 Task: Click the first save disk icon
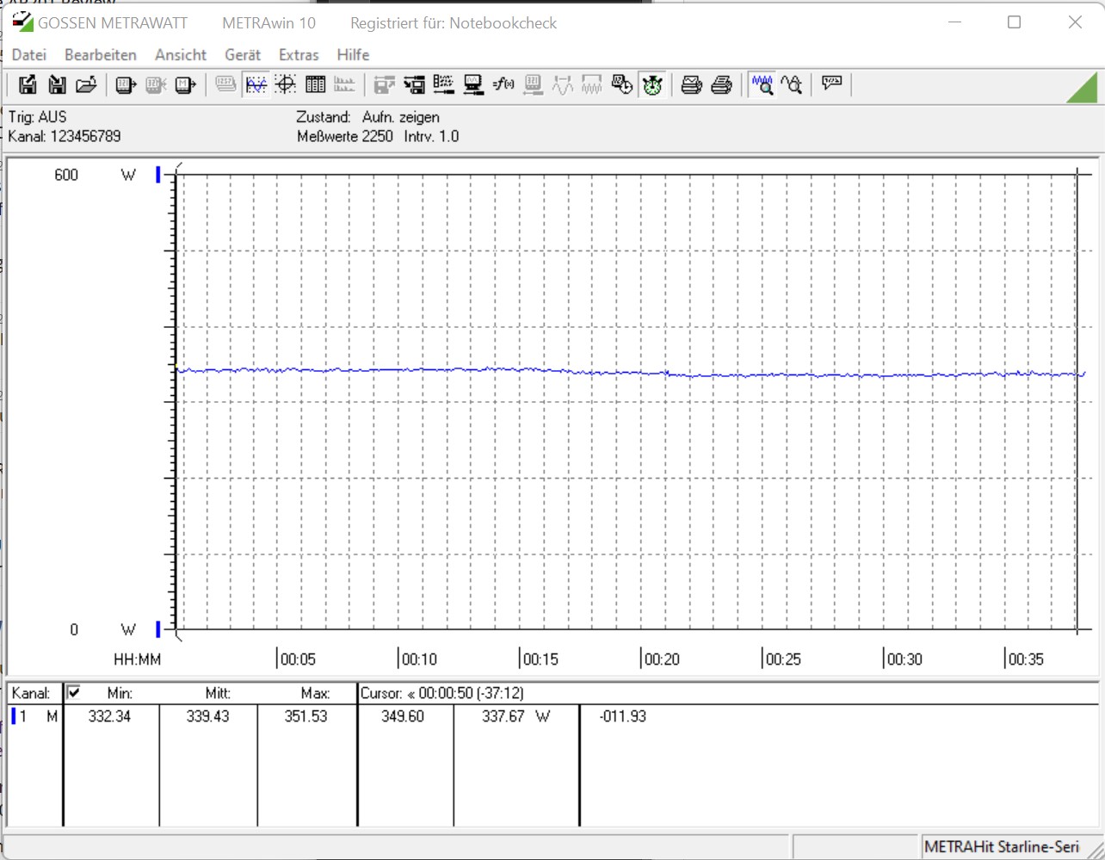(28, 84)
